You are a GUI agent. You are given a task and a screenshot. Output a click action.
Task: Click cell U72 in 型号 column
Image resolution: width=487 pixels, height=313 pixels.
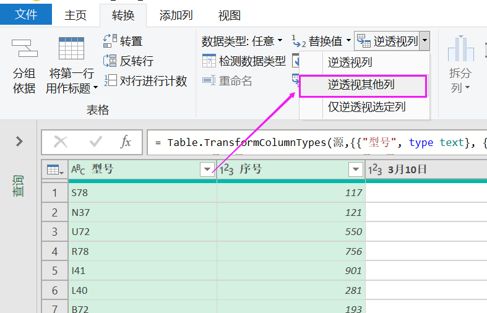pyautogui.click(x=142, y=231)
